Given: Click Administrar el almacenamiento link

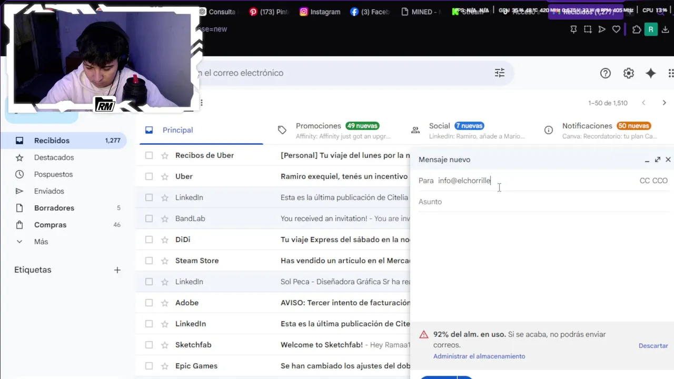Looking at the screenshot, I should 479,356.
